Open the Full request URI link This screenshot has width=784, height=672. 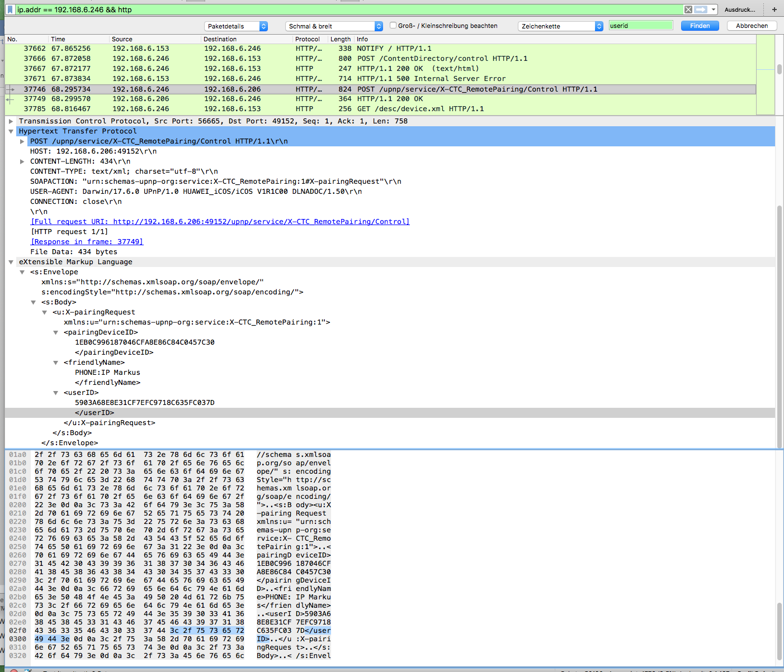(220, 222)
